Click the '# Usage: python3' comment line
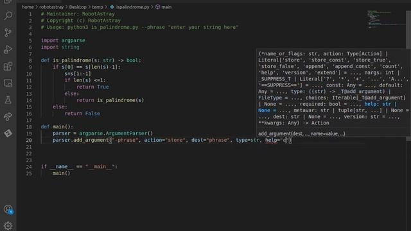 (x=139, y=27)
